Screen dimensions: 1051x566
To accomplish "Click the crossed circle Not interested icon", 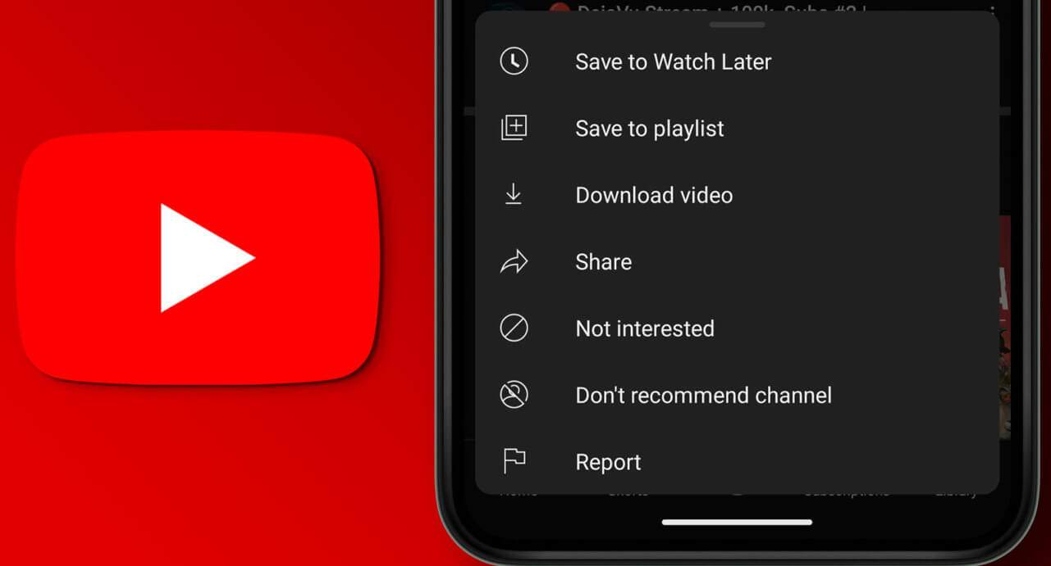I will pos(514,328).
